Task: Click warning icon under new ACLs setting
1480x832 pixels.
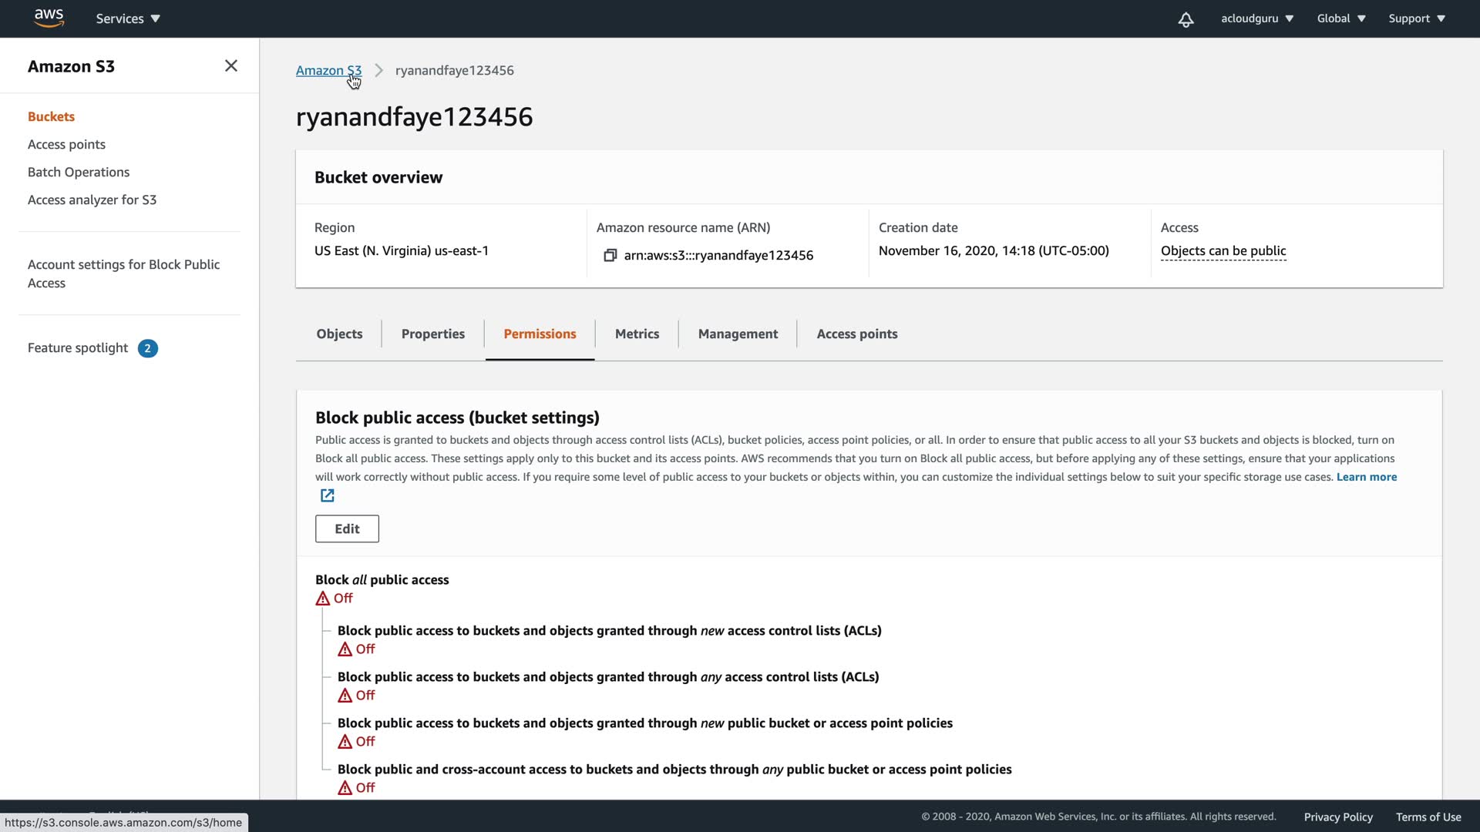Action: pos(345,649)
